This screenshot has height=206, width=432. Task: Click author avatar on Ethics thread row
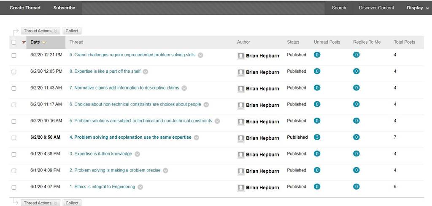tap(241, 188)
